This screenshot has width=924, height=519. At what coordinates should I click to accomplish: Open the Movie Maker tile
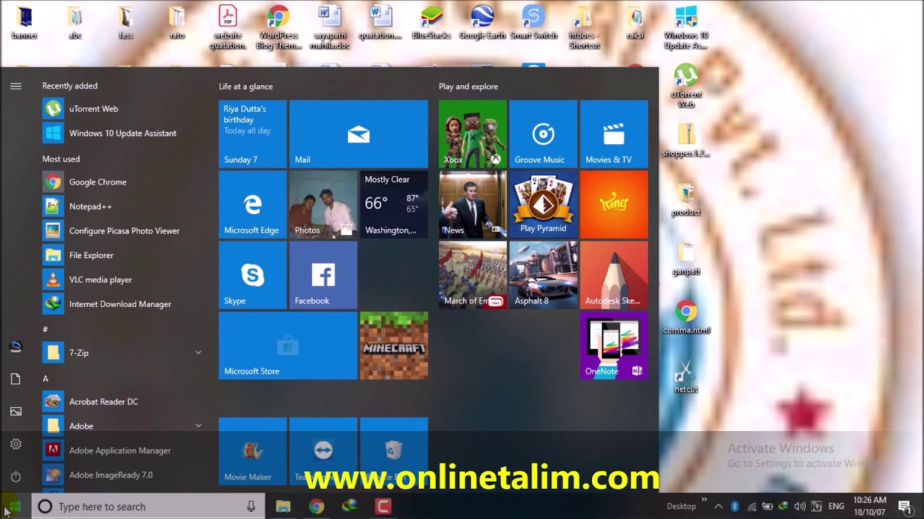pos(253,451)
